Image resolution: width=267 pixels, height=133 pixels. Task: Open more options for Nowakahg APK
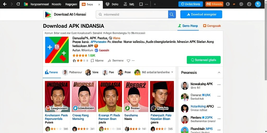[x=219, y=84]
